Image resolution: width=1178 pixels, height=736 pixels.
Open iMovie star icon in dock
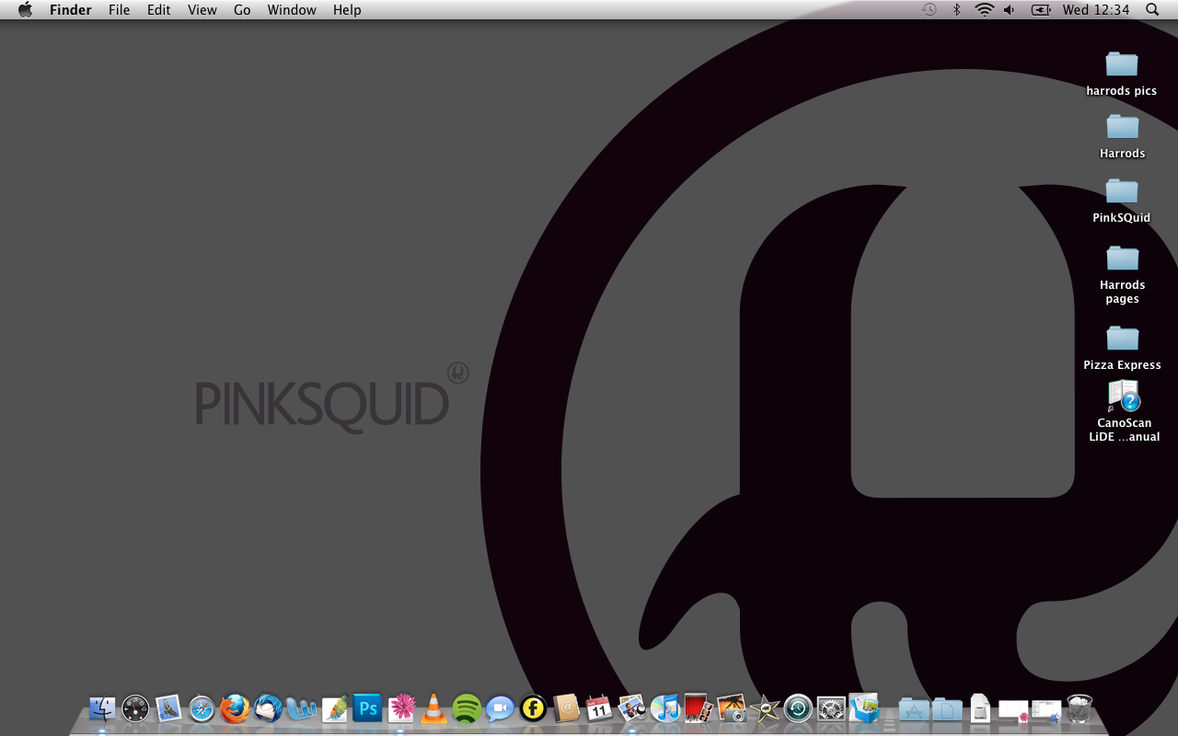coord(765,708)
